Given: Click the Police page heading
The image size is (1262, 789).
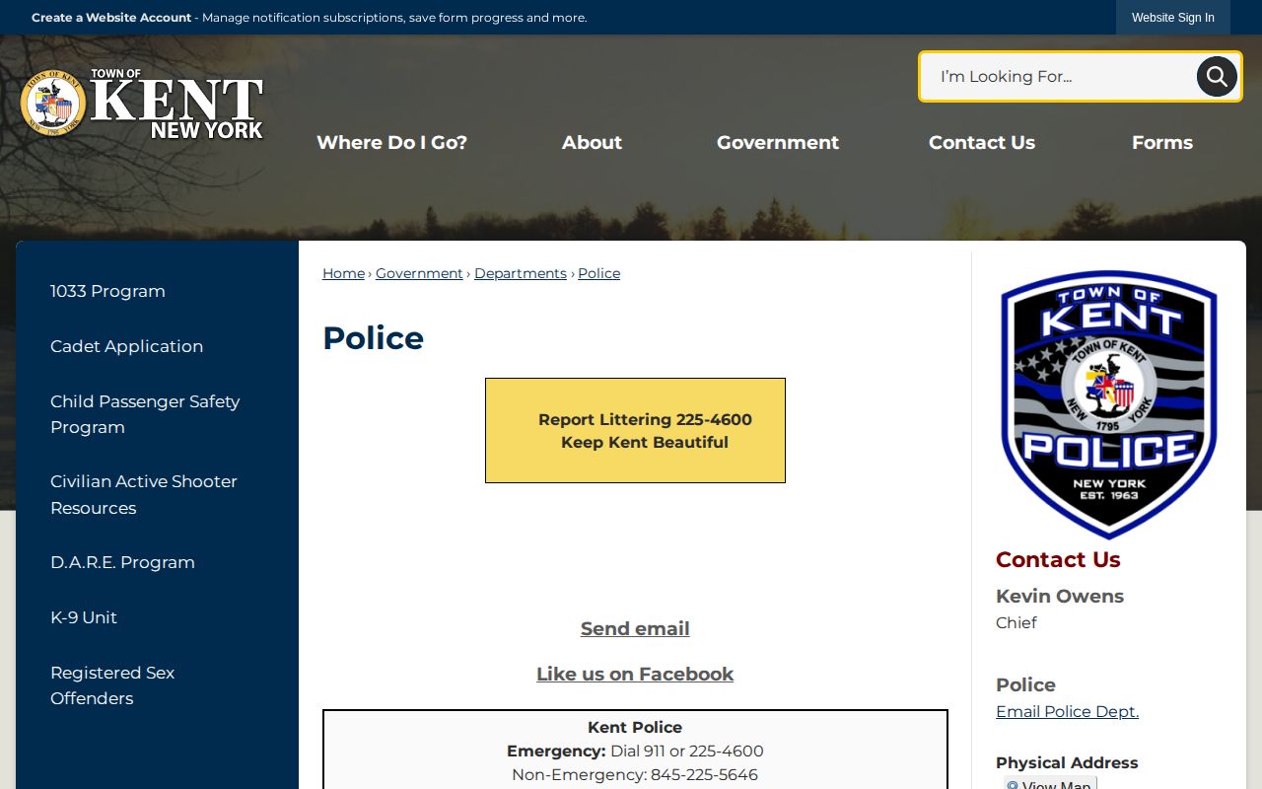Looking at the screenshot, I should pyautogui.click(x=373, y=338).
